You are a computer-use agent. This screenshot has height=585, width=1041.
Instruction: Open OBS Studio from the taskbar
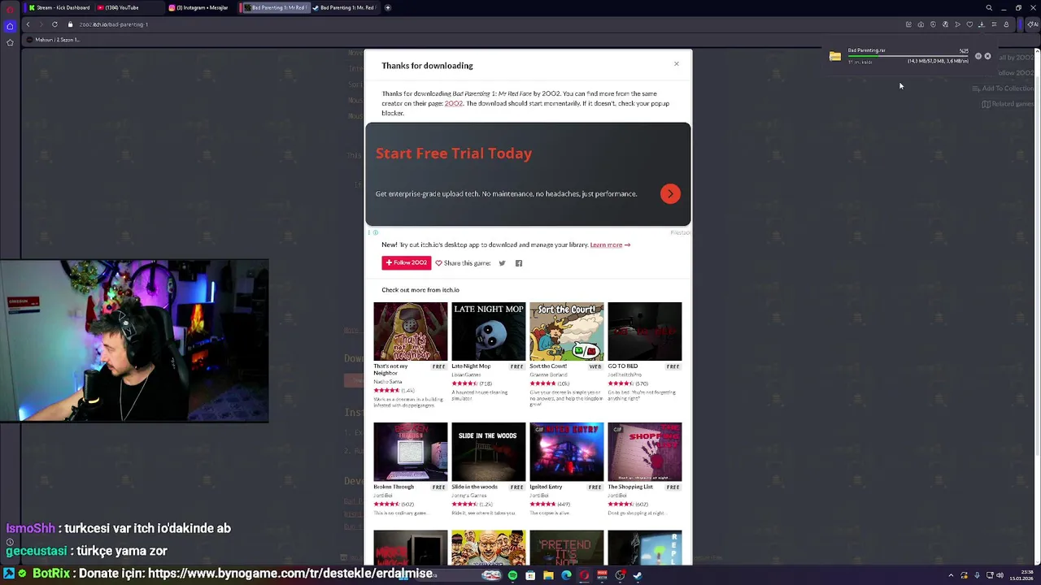tap(620, 575)
